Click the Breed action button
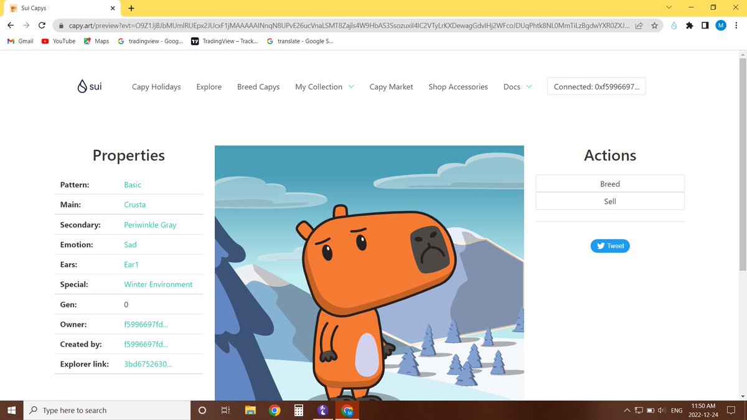 coord(610,184)
